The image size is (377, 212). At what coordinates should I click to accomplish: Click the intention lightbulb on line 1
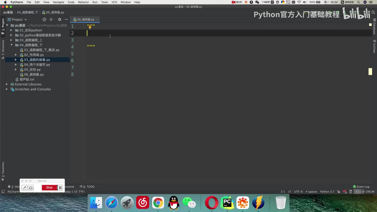coord(90,27)
